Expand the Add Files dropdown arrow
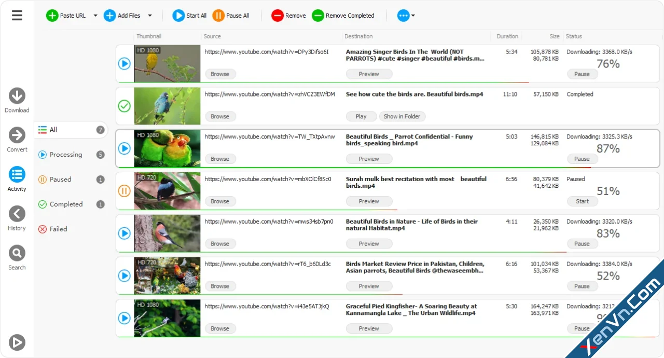This screenshot has height=358, width=664. pos(150,16)
